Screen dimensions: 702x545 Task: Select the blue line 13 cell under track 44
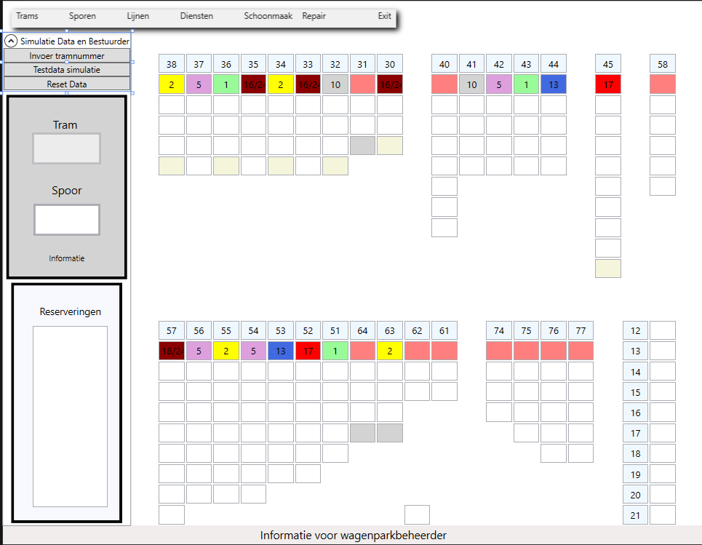tap(554, 84)
